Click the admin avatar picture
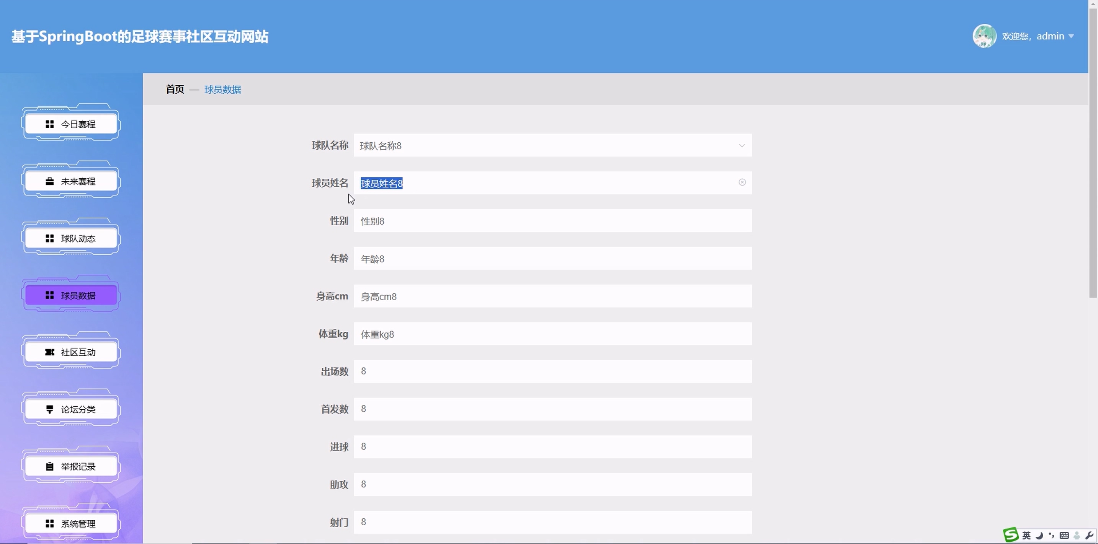 [x=984, y=36]
